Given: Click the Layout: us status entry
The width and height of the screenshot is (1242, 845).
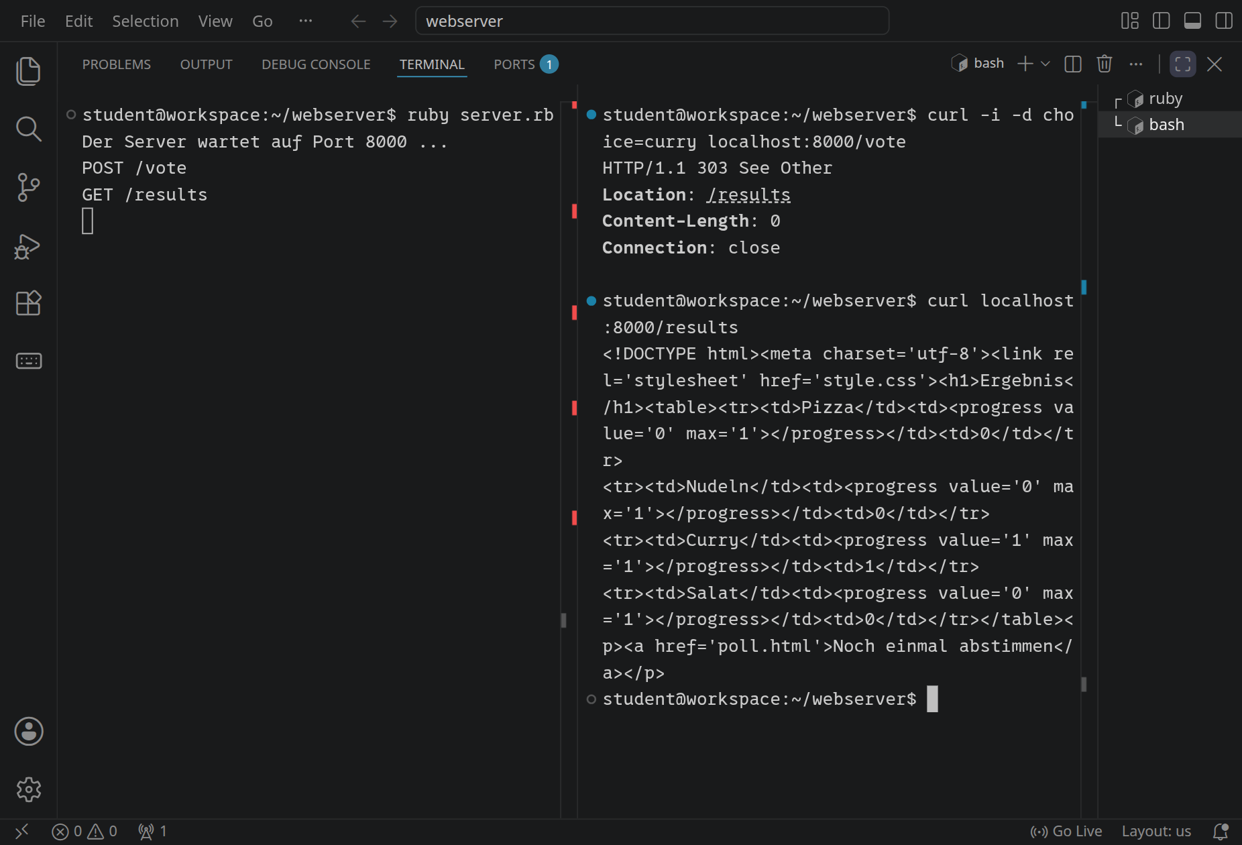Looking at the screenshot, I should [x=1156, y=832].
